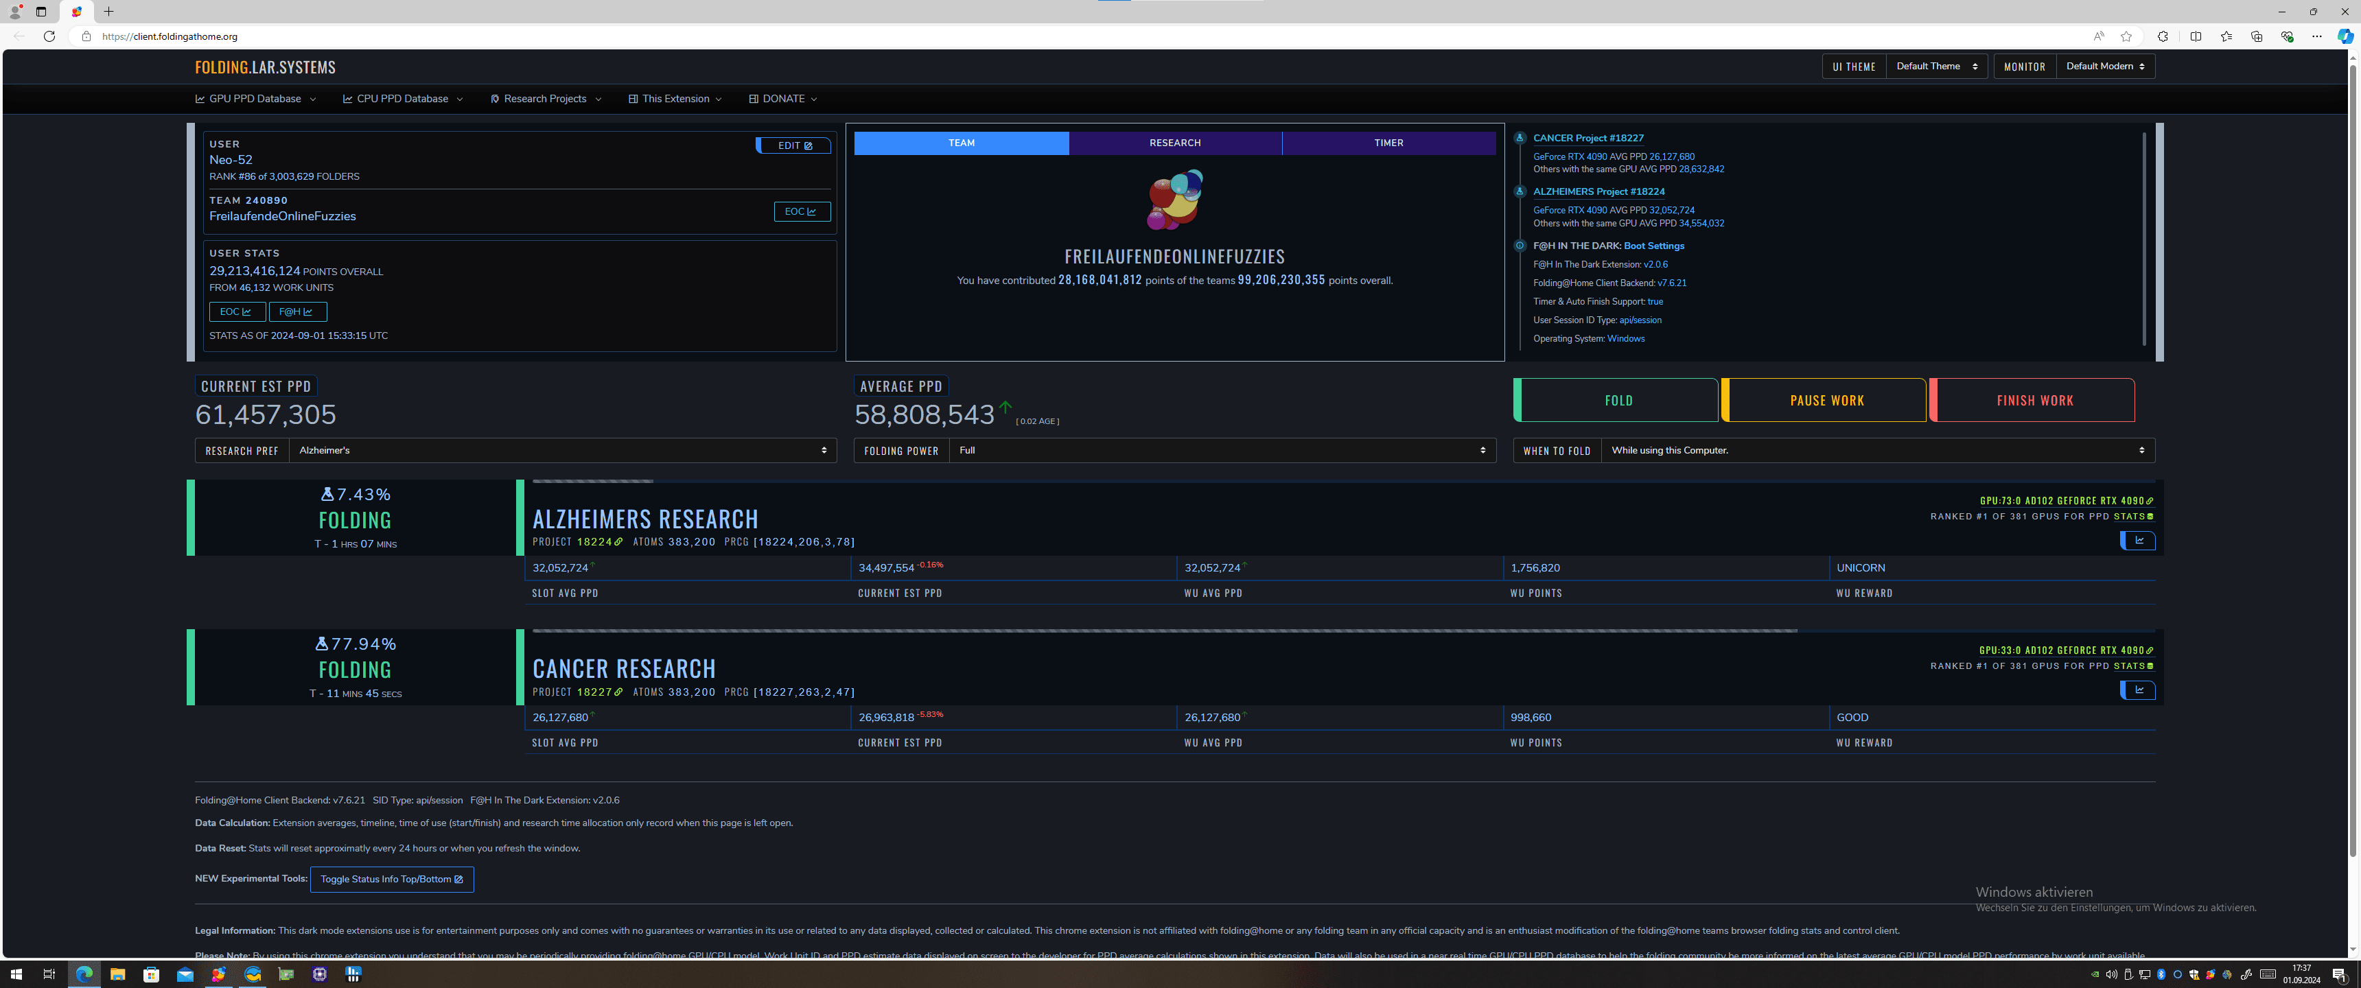This screenshot has width=2361, height=988.
Task: Click EOC chart button next to team name
Action: (x=801, y=212)
